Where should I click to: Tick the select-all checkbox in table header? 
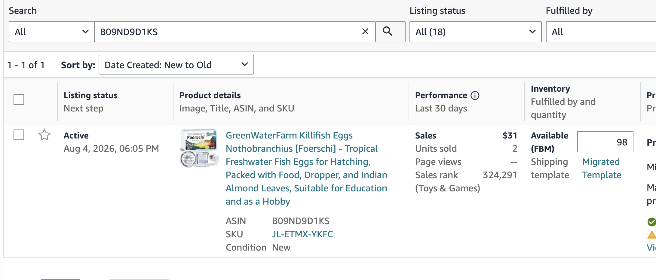point(19,100)
